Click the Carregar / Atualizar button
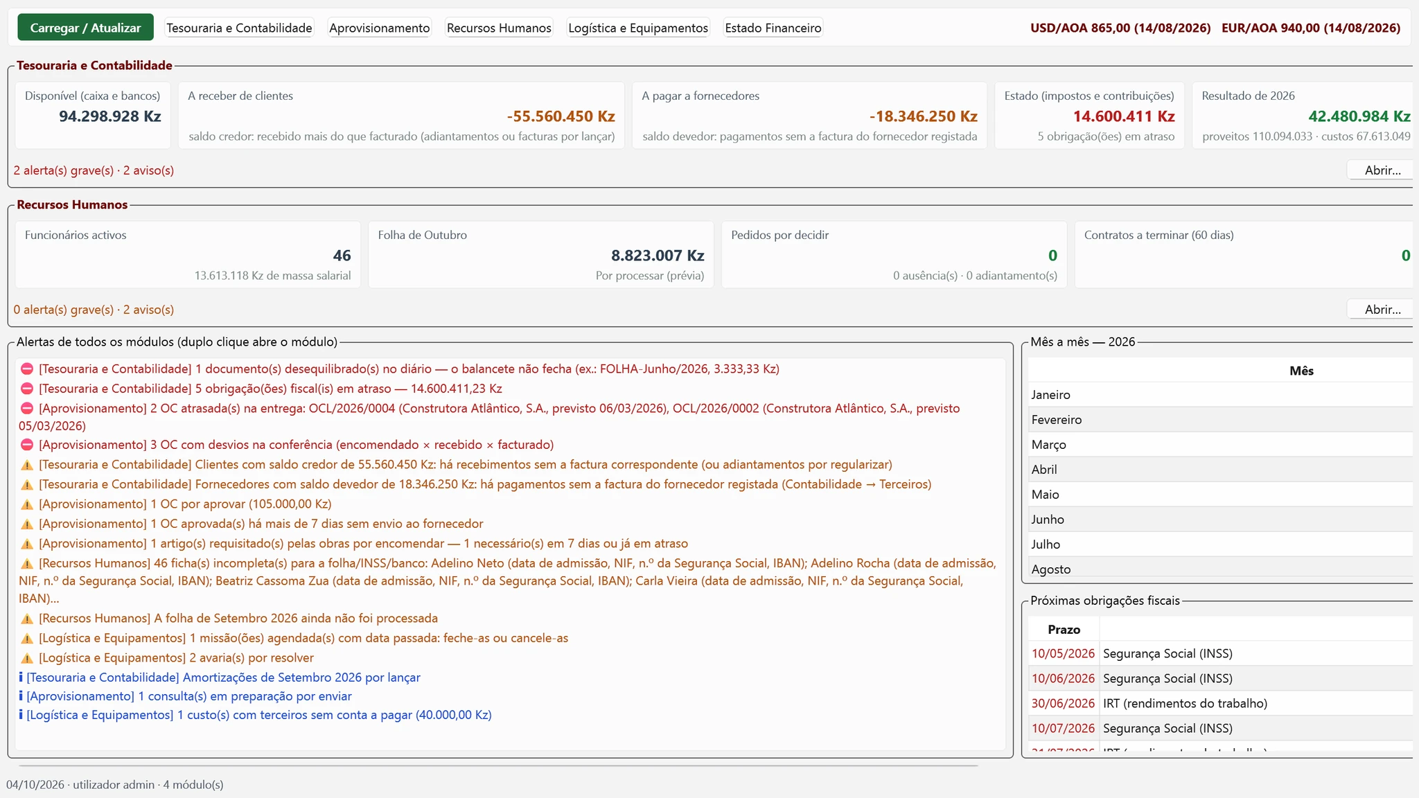 86,28
